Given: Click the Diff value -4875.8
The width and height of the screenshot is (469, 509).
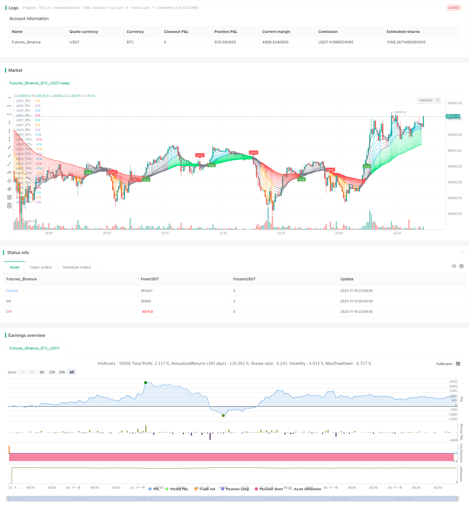Looking at the screenshot, I should pos(147,311).
